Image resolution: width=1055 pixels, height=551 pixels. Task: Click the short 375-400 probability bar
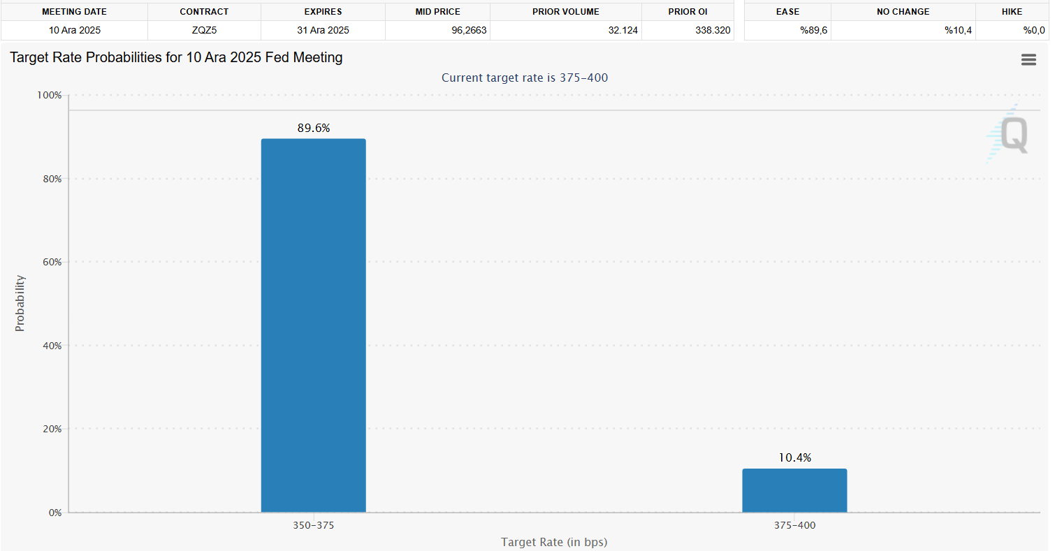tap(794, 490)
